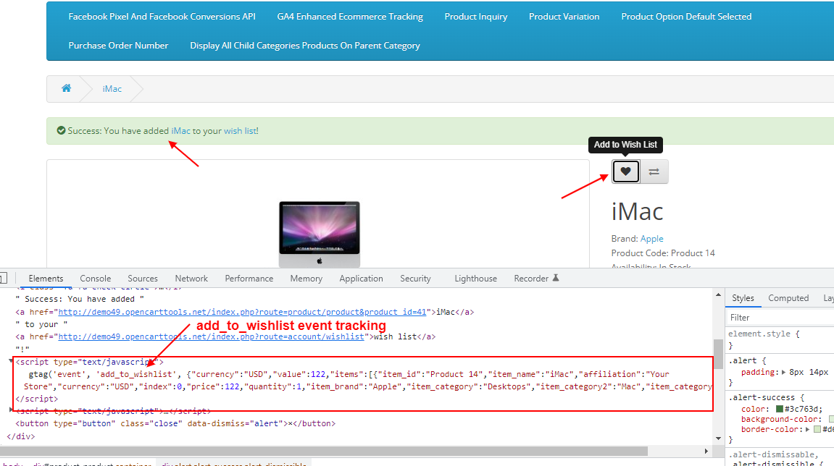The height and width of the screenshot is (466, 834).
Task: Click the Recorder tab's flask icon
Action: 555,278
